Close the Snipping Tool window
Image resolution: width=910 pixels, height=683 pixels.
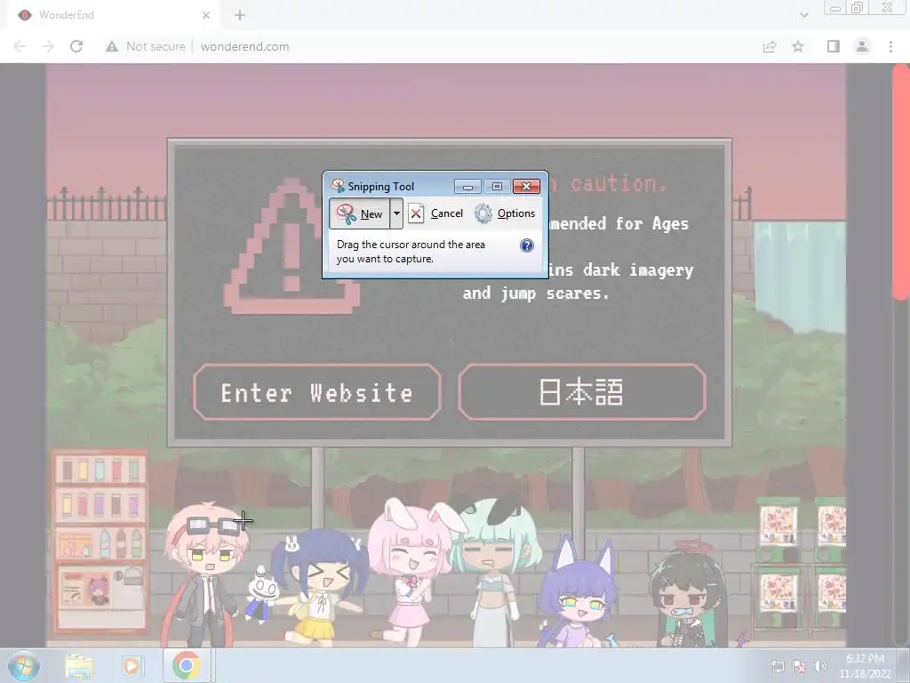[526, 187]
